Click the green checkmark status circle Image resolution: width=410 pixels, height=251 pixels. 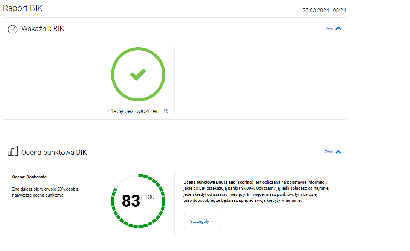(x=138, y=74)
